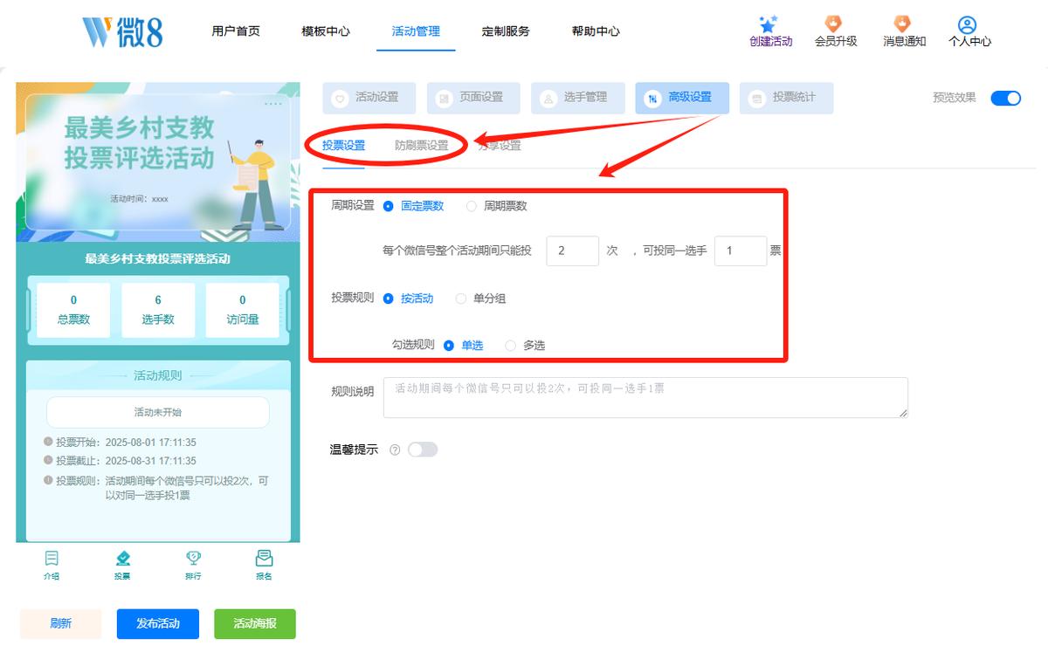
Task: Switch to 选手管理 tab
Action: [x=577, y=98]
